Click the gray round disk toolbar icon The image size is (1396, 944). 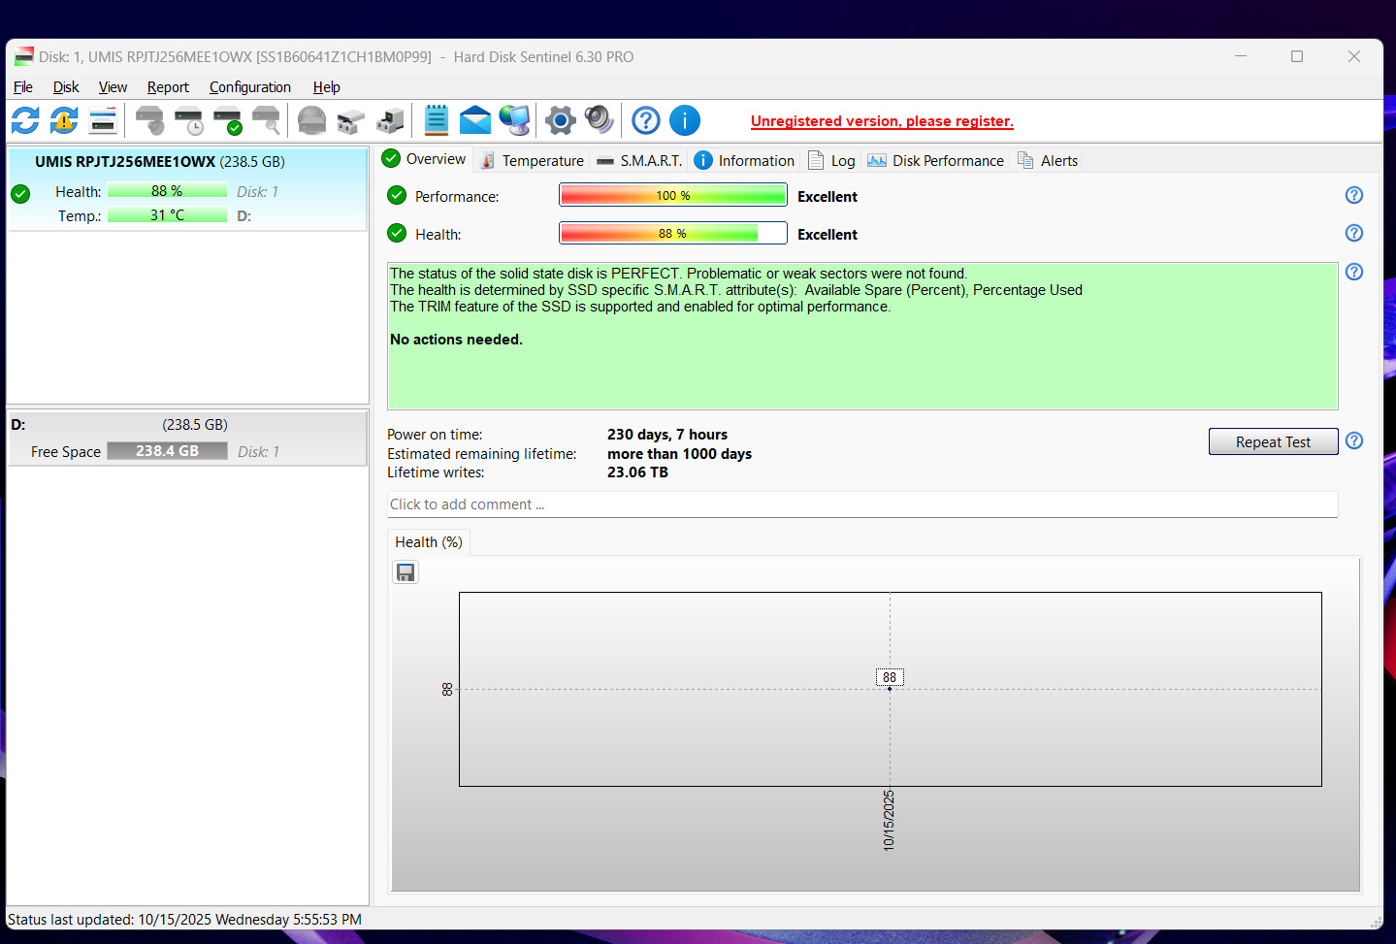click(x=311, y=120)
